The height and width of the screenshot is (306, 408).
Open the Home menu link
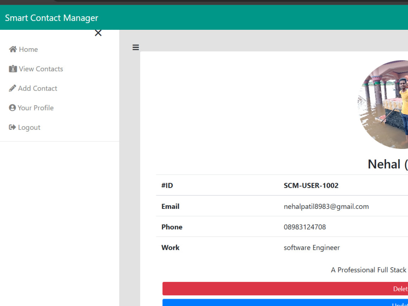23,49
